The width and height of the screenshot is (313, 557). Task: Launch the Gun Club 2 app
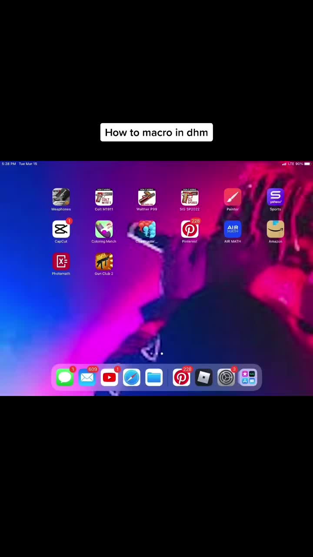[x=104, y=262]
